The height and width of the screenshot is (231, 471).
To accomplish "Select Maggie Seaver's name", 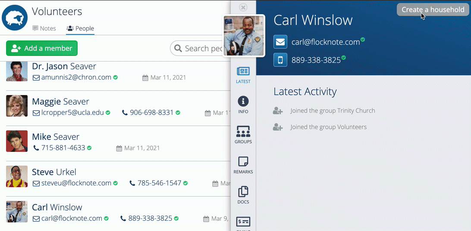I will coord(61,102).
